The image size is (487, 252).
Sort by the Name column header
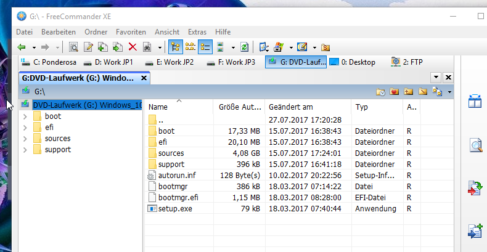point(179,107)
